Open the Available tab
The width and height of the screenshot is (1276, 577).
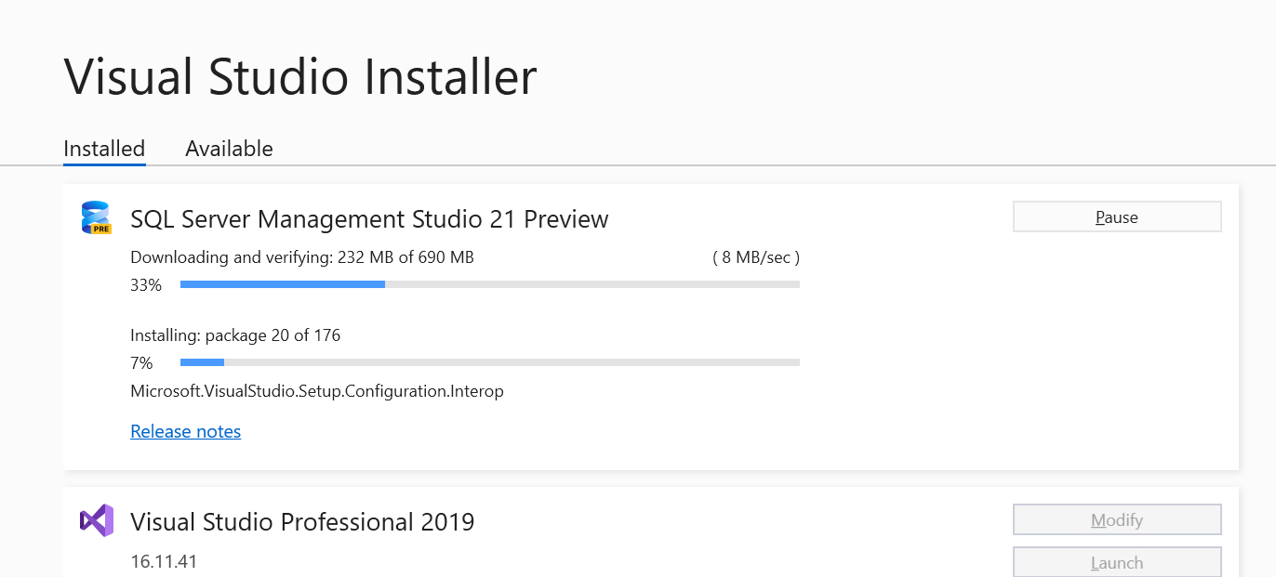(229, 149)
